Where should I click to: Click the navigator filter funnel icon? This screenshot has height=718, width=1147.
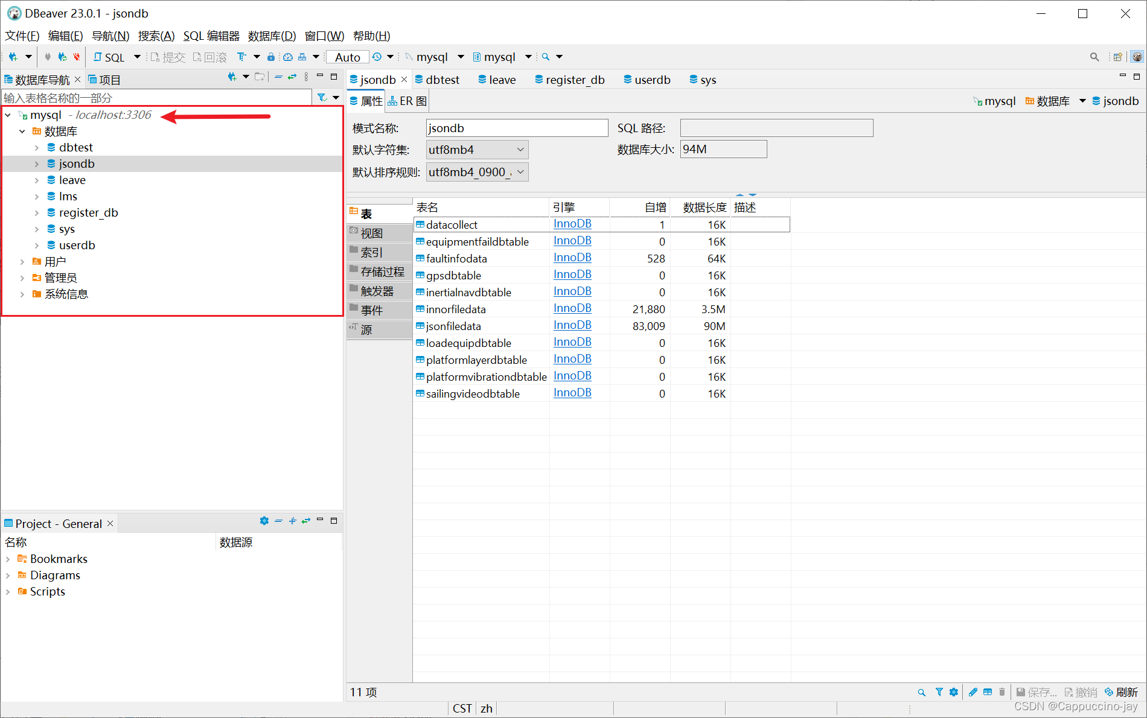click(x=322, y=97)
